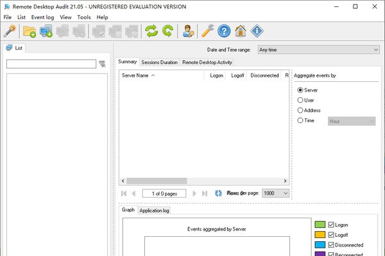Click the green Logon color swatch
This screenshot has width=385, height=256.
click(x=320, y=225)
